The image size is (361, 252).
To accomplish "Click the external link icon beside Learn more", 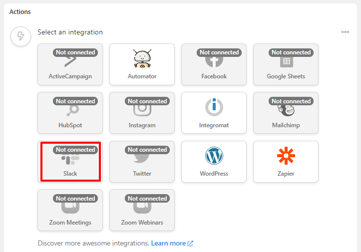I will pyautogui.click(x=190, y=244).
